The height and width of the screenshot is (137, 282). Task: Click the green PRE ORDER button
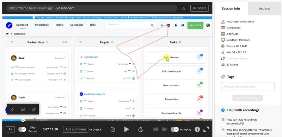195,25
